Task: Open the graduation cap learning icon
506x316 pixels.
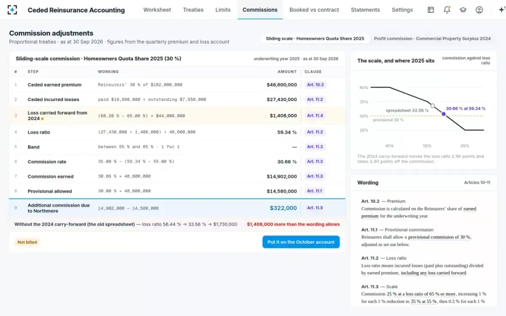Action: click(463, 10)
